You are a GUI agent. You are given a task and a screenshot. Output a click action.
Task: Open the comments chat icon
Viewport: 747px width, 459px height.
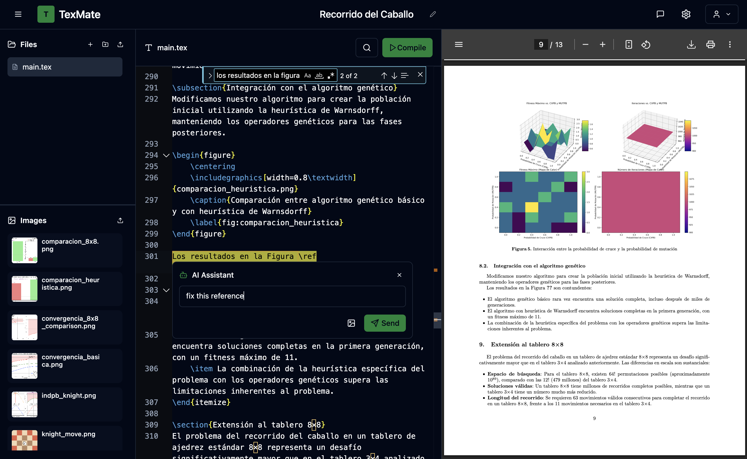point(660,14)
